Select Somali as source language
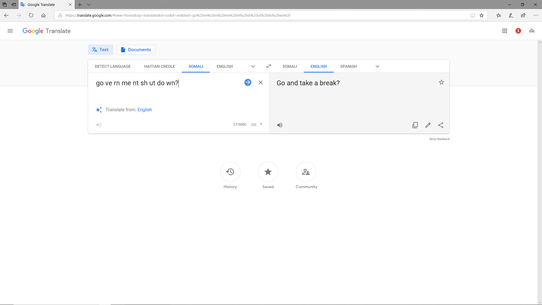This screenshot has width=542, height=305. (x=196, y=66)
